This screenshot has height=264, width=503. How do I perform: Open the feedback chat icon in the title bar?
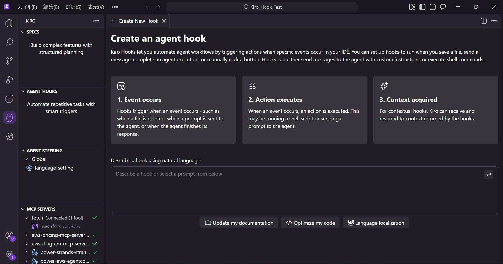[443, 7]
